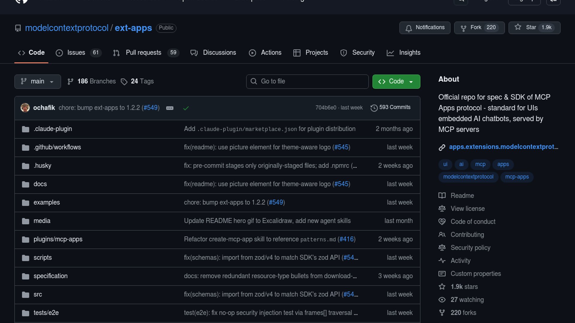Image resolution: width=575 pixels, height=323 pixels.
Task: Open the Activity pulse icon link
Action: (x=442, y=260)
